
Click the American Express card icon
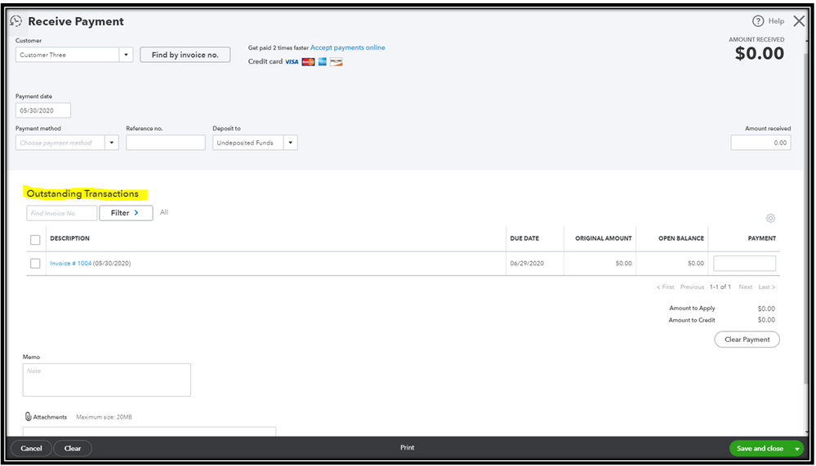tap(323, 62)
